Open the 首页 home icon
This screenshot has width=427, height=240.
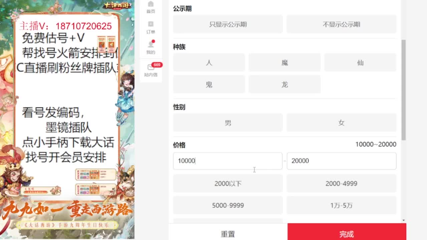151,7
